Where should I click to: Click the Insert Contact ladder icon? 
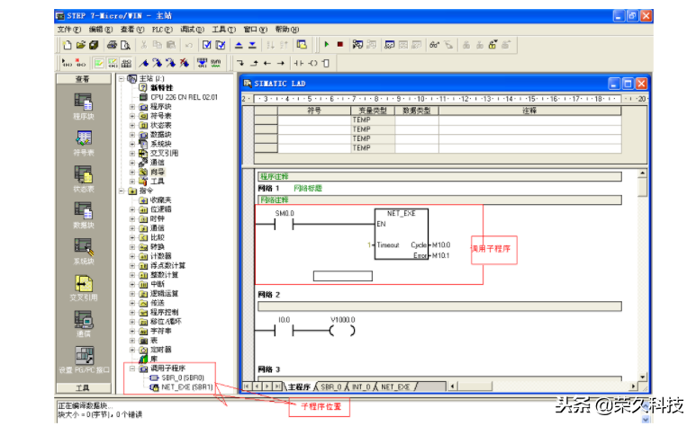299,64
